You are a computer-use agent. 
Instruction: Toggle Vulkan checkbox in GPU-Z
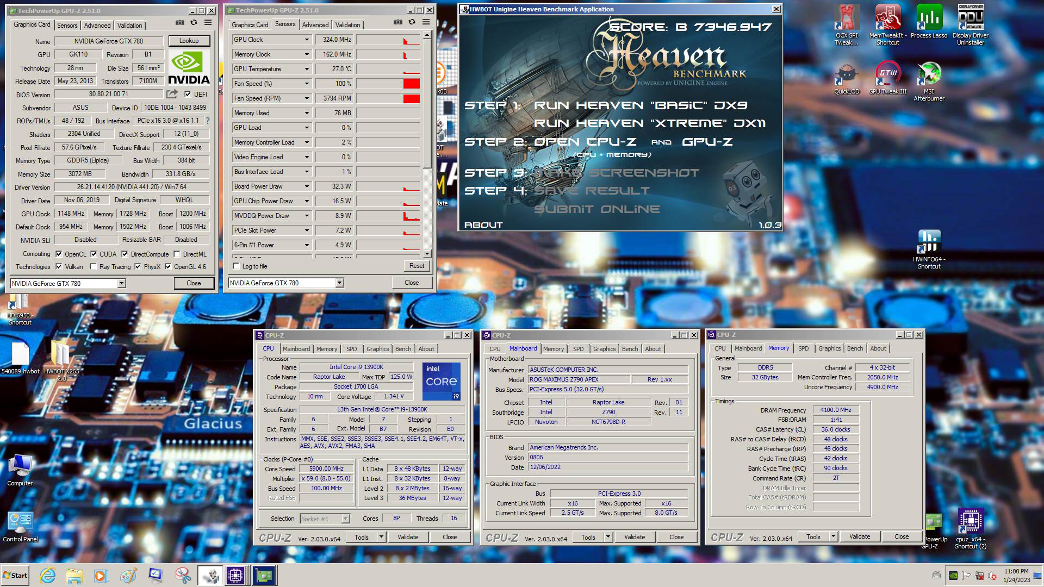tap(59, 266)
